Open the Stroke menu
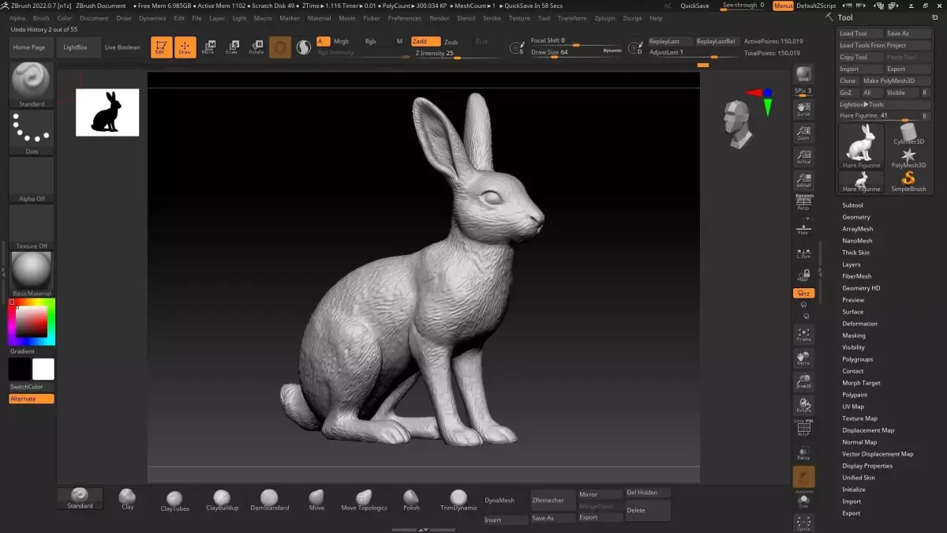 click(492, 18)
